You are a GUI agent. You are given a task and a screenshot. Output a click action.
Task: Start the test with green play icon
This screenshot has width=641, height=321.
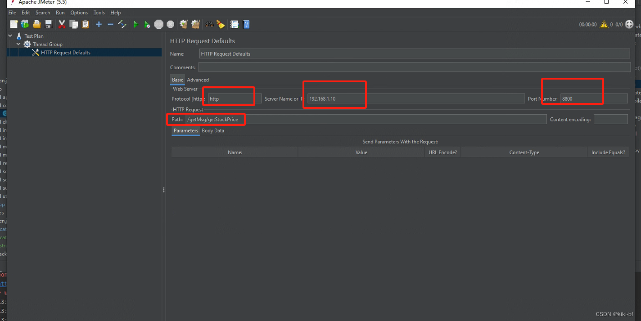pyautogui.click(x=135, y=24)
